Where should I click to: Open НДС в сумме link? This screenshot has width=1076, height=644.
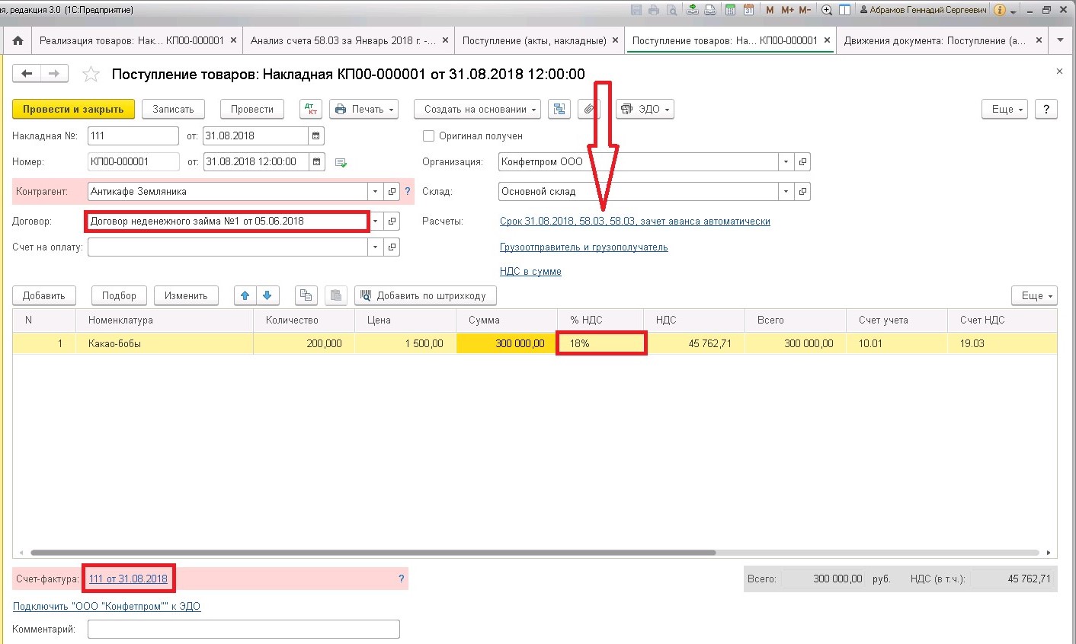click(530, 272)
